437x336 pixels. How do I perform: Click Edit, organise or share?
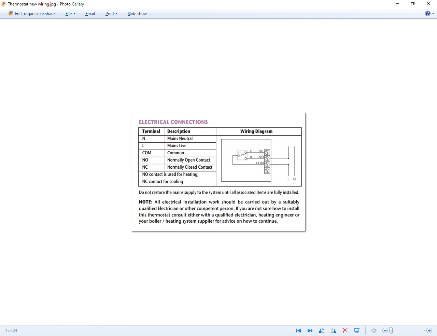coord(35,14)
